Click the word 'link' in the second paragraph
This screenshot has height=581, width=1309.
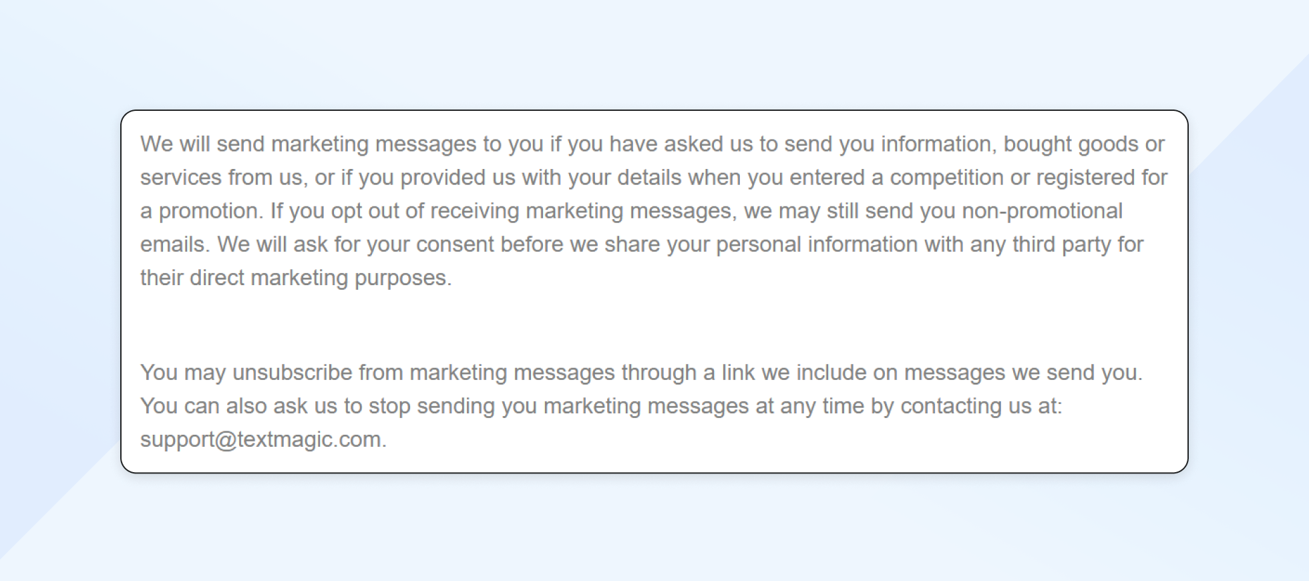click(738, 373)
